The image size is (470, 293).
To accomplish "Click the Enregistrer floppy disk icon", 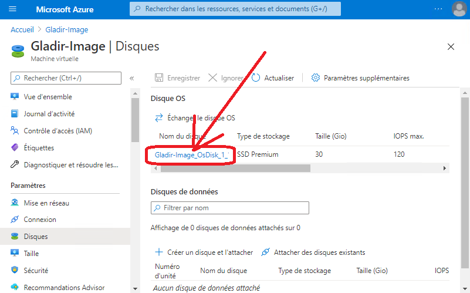I will click(x=159, y=78).
